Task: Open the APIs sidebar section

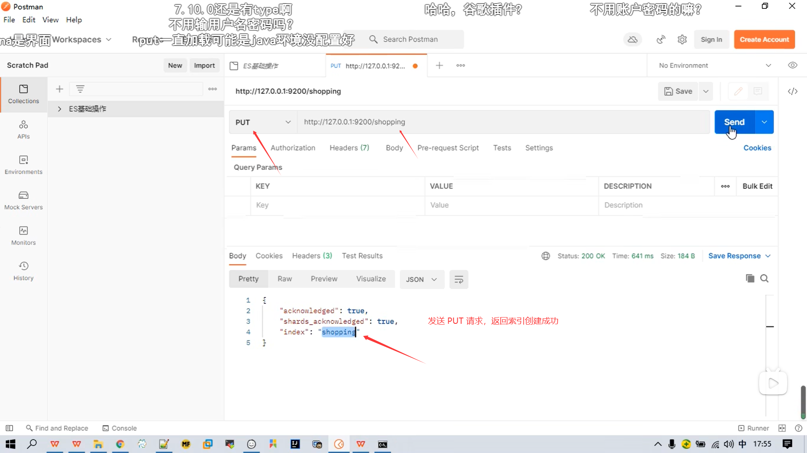Action: (24, 129)
